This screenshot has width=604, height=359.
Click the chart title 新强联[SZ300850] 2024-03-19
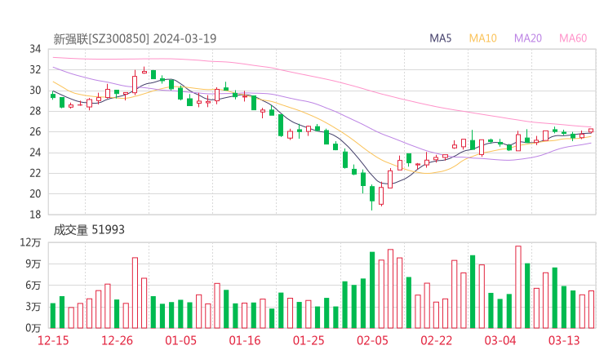click(135, 39)
